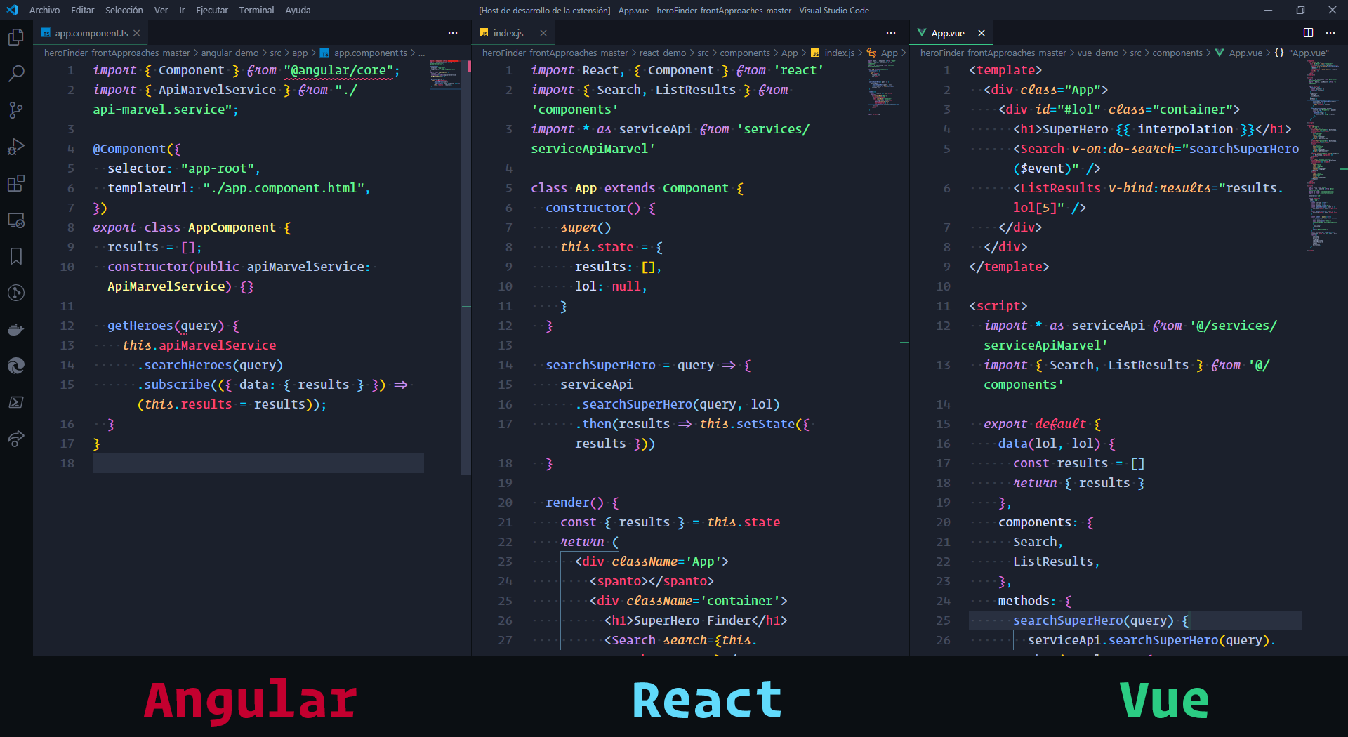Select the app.component.ts tab
The image size is (1348, 737).
pos(91,33)
